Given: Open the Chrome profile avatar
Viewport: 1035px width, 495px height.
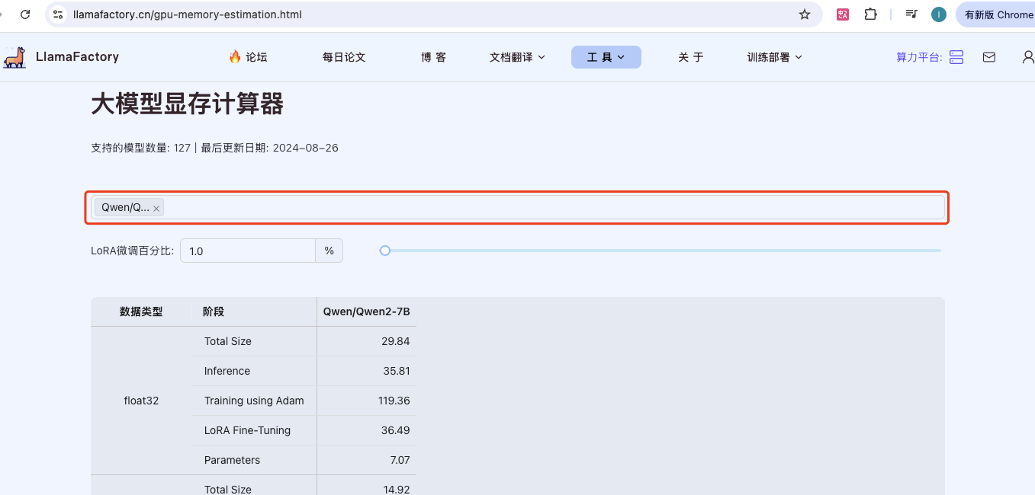Looking at the screenshot, I should [939, 14].
